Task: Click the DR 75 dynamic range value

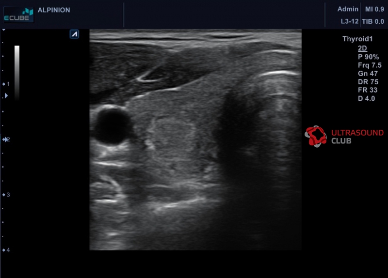Action: (368, 82)
